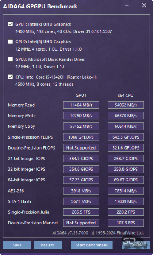Select the GPU1 32-bit Integer IOPS result
Screen dimensions: 153x255
point(81,169)
